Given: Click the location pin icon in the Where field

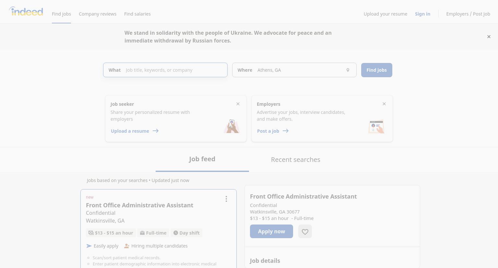Looking at the screenshot, I should click(x=348, y=70).
